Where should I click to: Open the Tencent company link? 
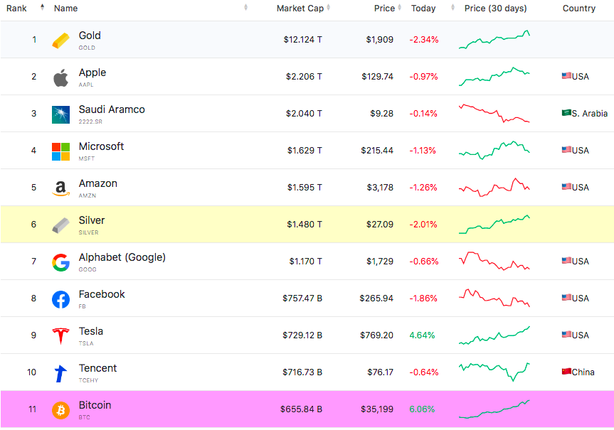pos(98,368)
